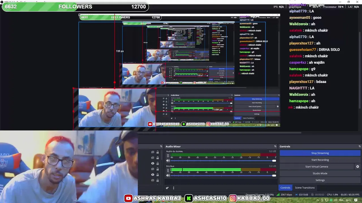Image resolution: width=362 pixels, height=203 pixels.
Task: Toggle lock on fifth source row
Action: pos(158,175)
